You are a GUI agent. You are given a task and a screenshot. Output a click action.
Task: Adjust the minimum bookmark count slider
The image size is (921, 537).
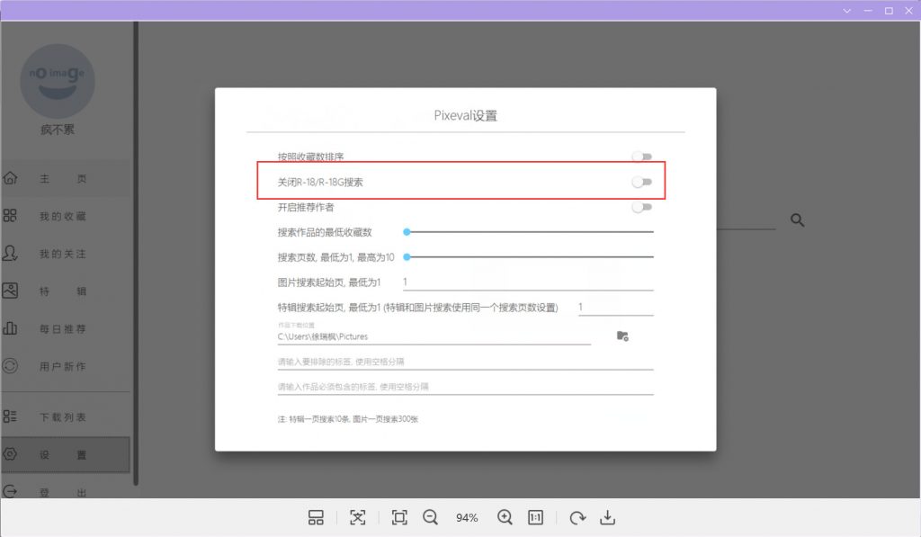click(x=529, y=232)
